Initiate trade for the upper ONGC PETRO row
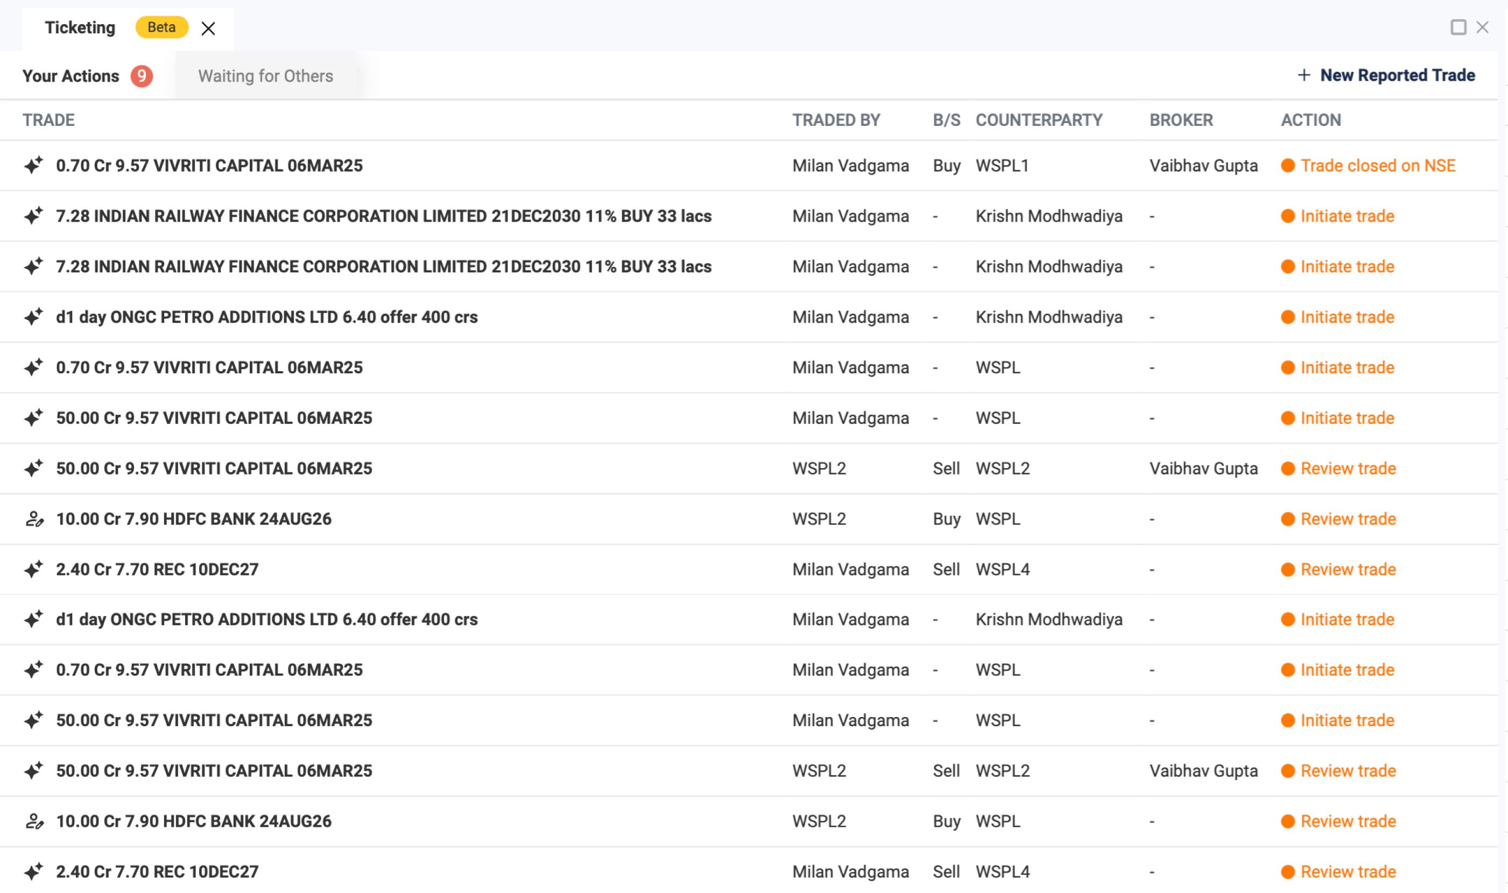 (x=1347, y=317)
